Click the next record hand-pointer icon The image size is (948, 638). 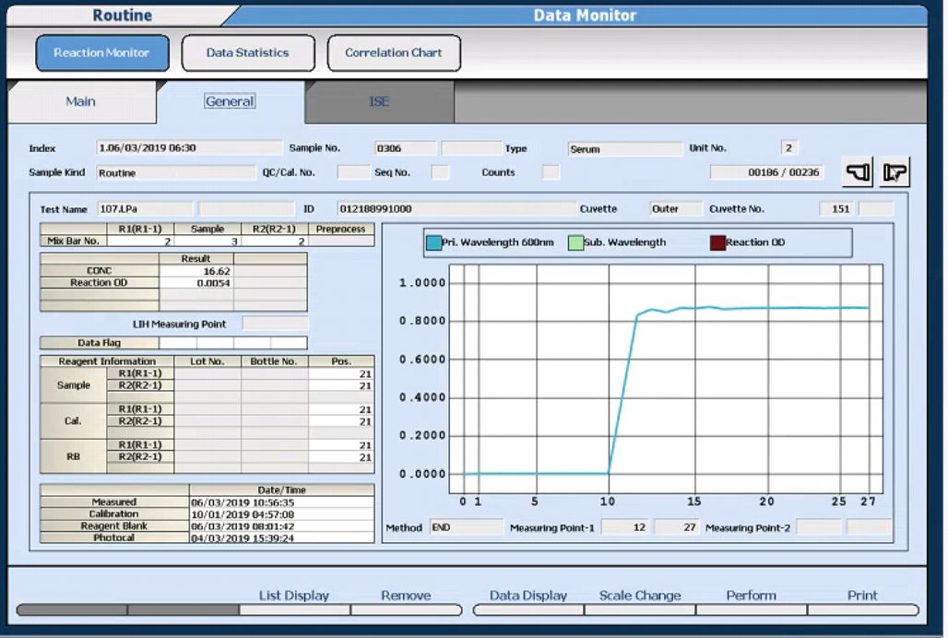click(x=895, y=172)
